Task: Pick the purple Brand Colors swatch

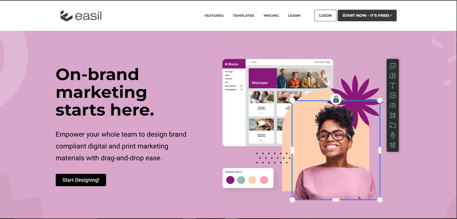Action: pos(230,180)
